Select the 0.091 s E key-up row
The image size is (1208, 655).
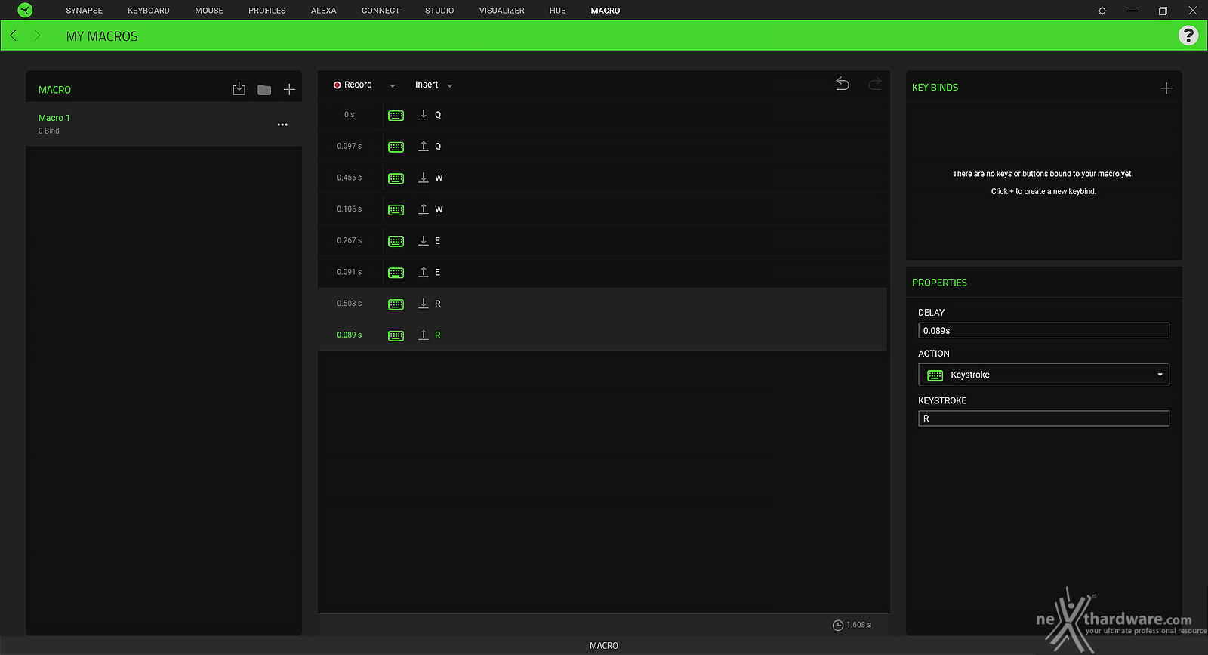[602, 272]
